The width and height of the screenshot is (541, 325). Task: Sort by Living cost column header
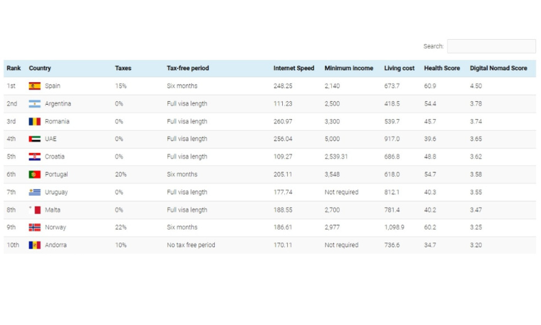[x=399, y=68]
